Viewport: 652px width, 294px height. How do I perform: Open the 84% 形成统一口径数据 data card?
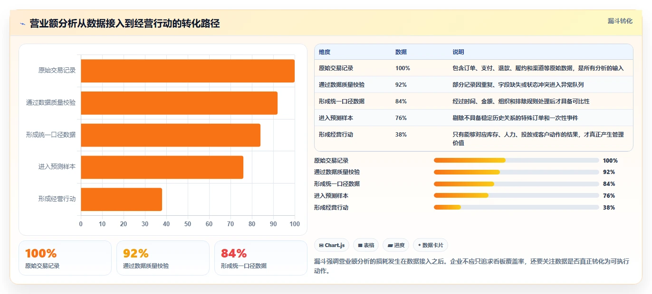click(x=261, y=258)
